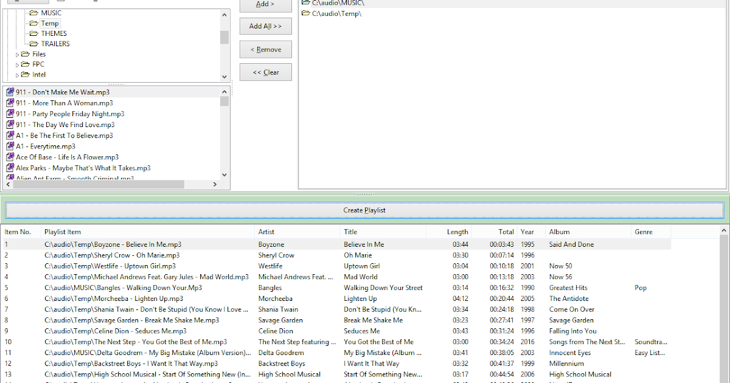This screenshot has height=383, width=730.
Task: Click the file list scroll-down arrow
Action: click(224, 174)
